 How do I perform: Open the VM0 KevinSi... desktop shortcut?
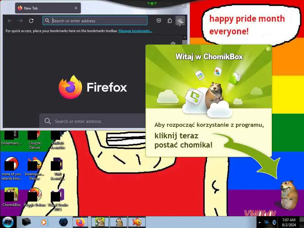(x=58, y=169)
